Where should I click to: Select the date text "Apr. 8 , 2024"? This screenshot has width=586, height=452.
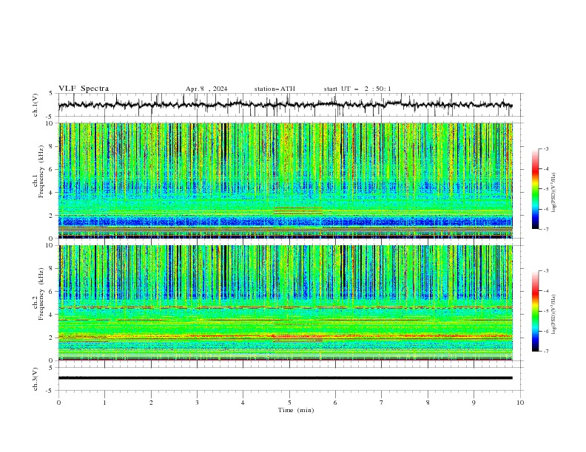(206, 89)
